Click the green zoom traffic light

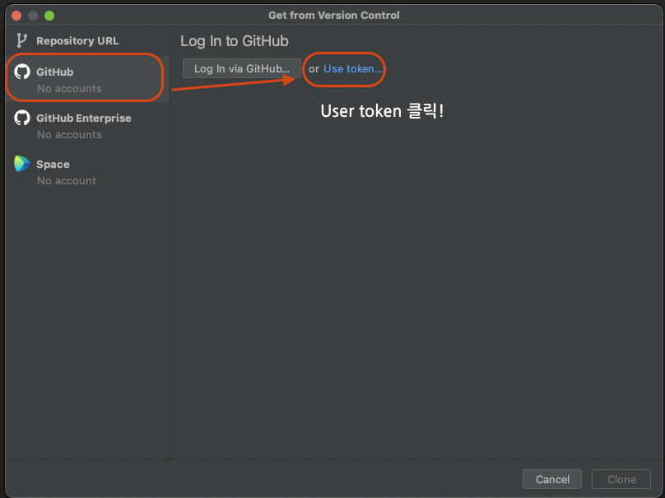click(x=50, y=15)
